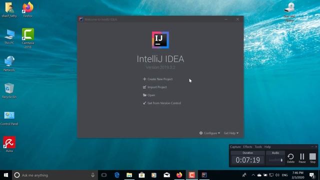Click the plus icon beside Create New Project
This screenshot has height=180, width=320.
[x=144, y=79]
